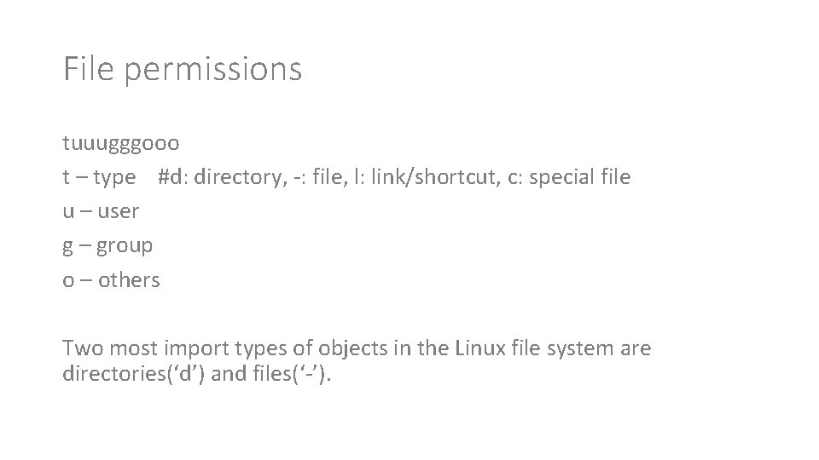Screen dimensions: 819x460
Task: Click the tuuugggooo pattern text
Action: tap(120, 143)
